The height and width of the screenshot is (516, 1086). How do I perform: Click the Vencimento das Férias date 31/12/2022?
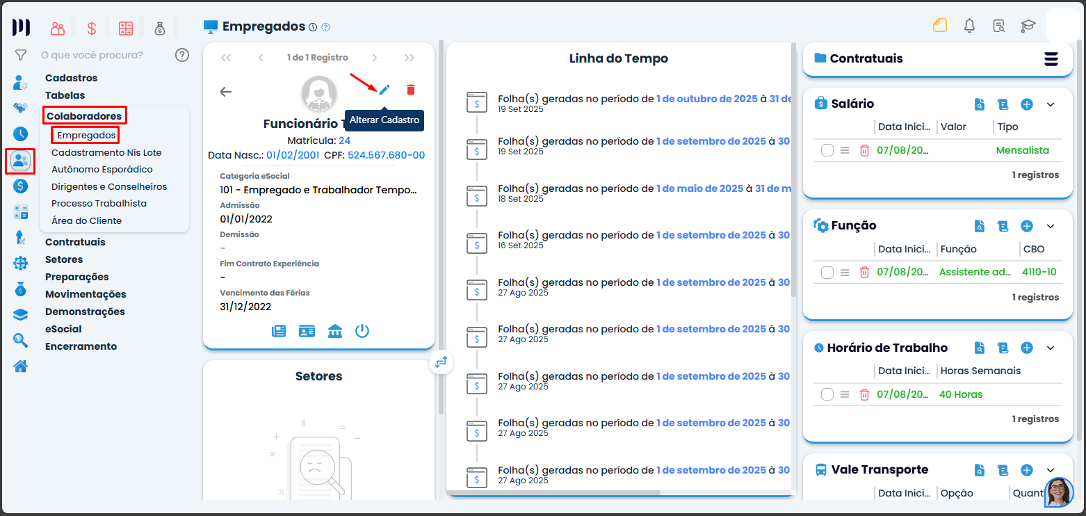click(245, 306)
